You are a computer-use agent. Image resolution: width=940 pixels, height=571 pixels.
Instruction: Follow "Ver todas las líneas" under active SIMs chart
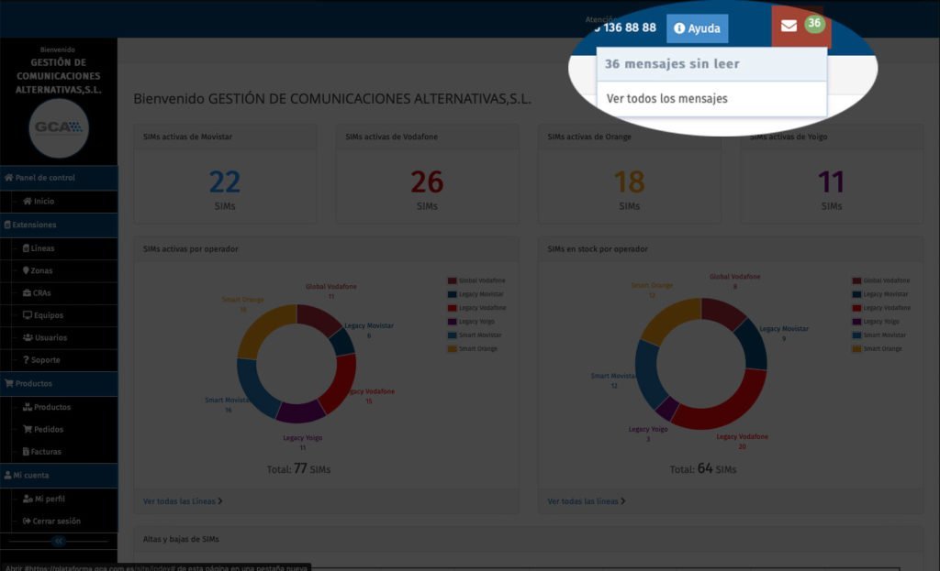183,501
